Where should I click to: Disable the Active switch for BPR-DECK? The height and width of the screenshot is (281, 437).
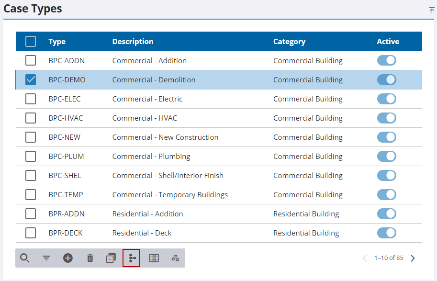(386, 233)
